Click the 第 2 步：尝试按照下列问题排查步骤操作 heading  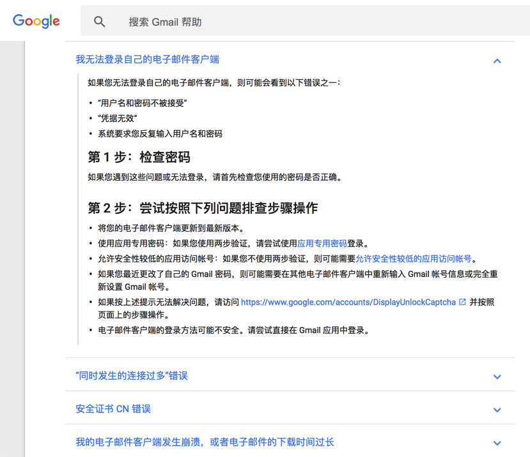[x=203, y=208]
